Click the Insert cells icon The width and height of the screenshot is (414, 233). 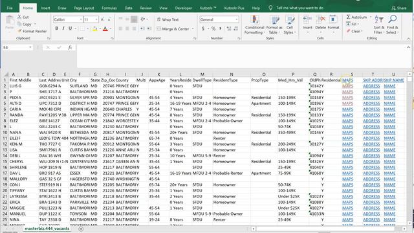click(308, 20)
